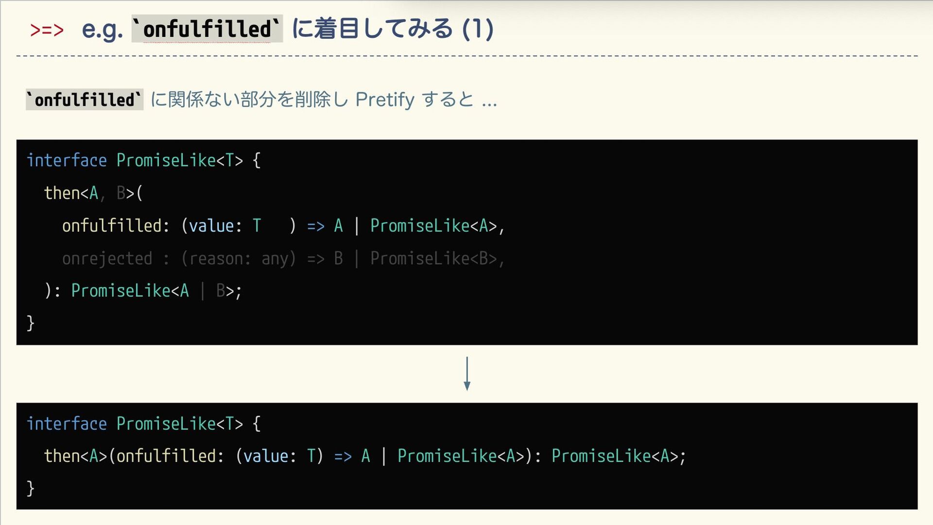Click 'interface' keyword in top code block
The image size is (933, 525).
pyautogui.click(x=67, y=160)
